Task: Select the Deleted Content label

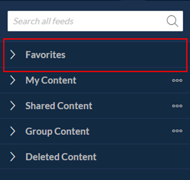Action: (x=61, y=157)
